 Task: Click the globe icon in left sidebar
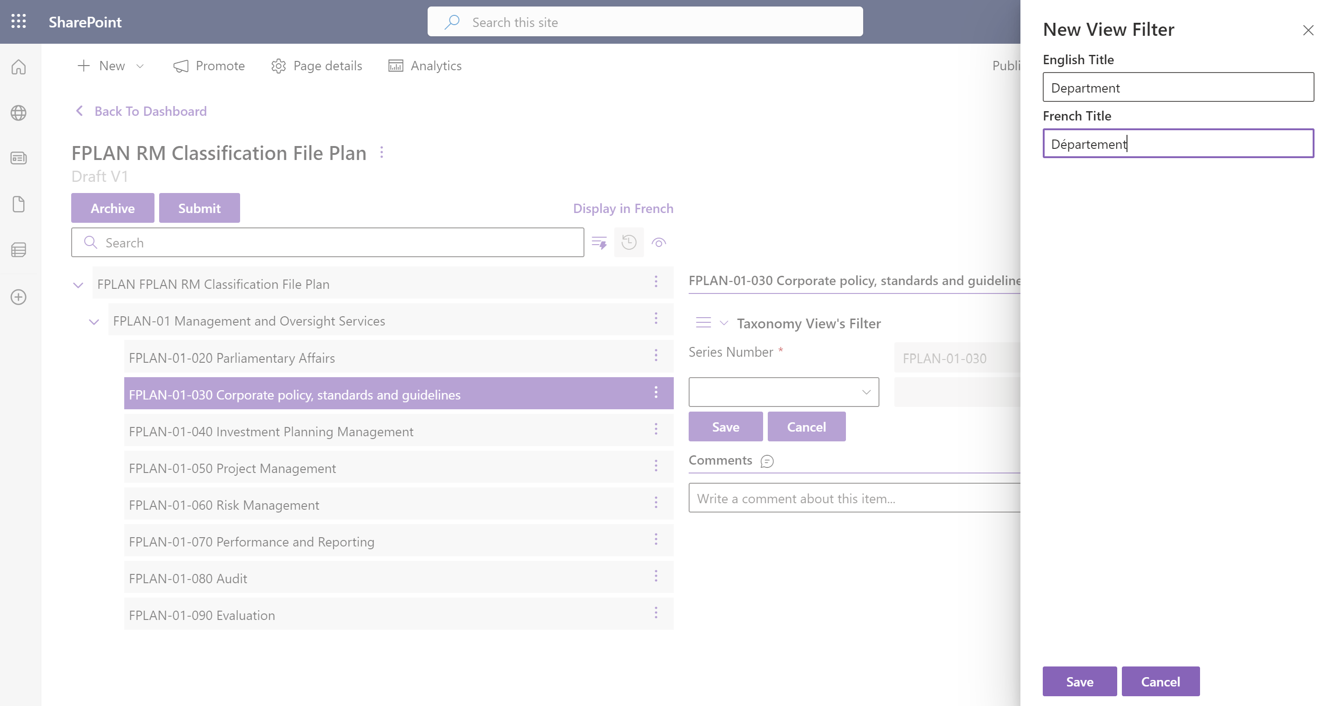[x=19, y=113]
